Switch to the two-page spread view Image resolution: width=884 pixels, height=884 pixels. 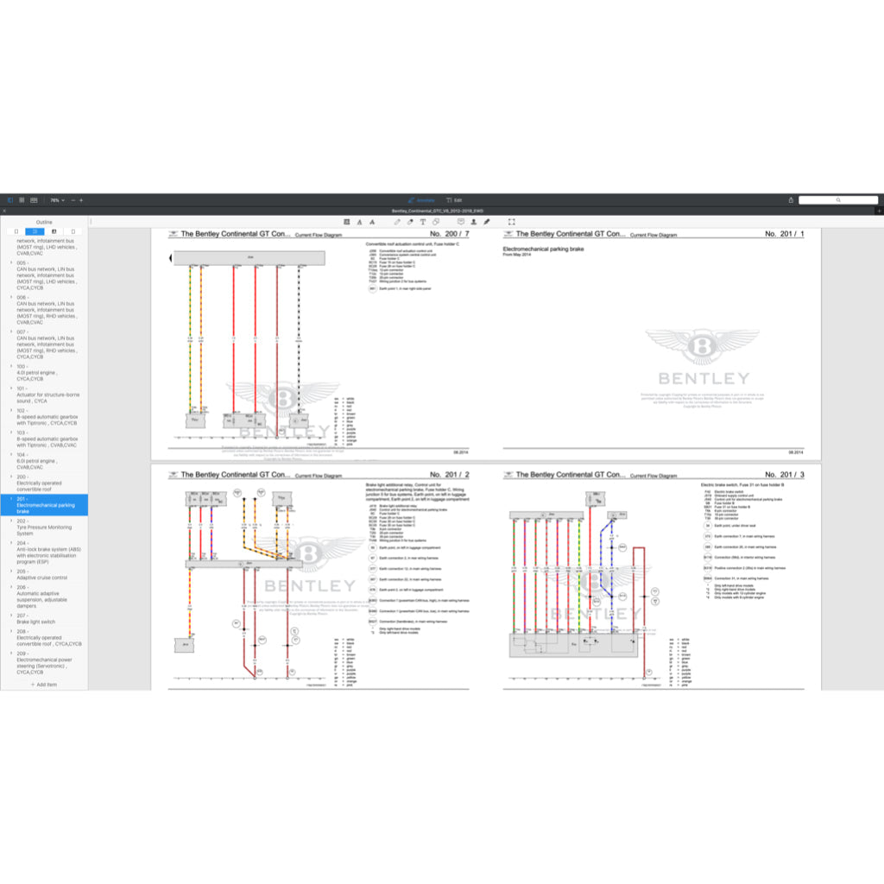pos(33,200)
